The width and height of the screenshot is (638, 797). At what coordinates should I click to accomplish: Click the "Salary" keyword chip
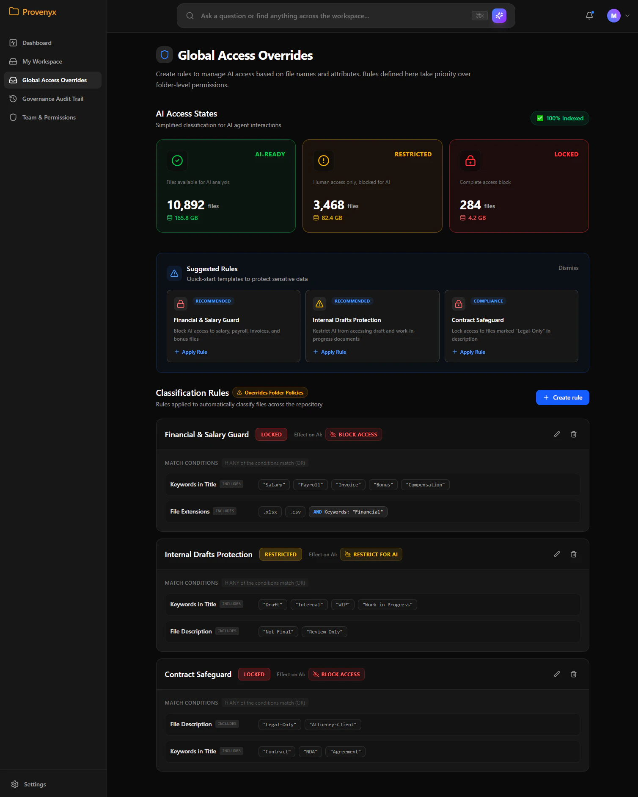pos(274,485)
